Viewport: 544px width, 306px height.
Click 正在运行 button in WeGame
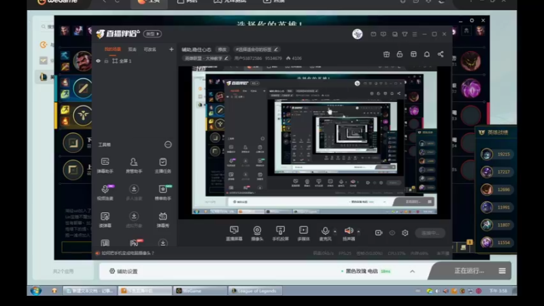pos(469,271)
